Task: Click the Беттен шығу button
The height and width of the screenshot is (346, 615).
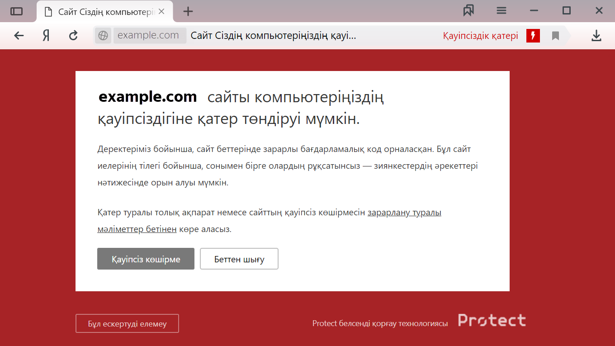Action: click(x=239, y=259)
